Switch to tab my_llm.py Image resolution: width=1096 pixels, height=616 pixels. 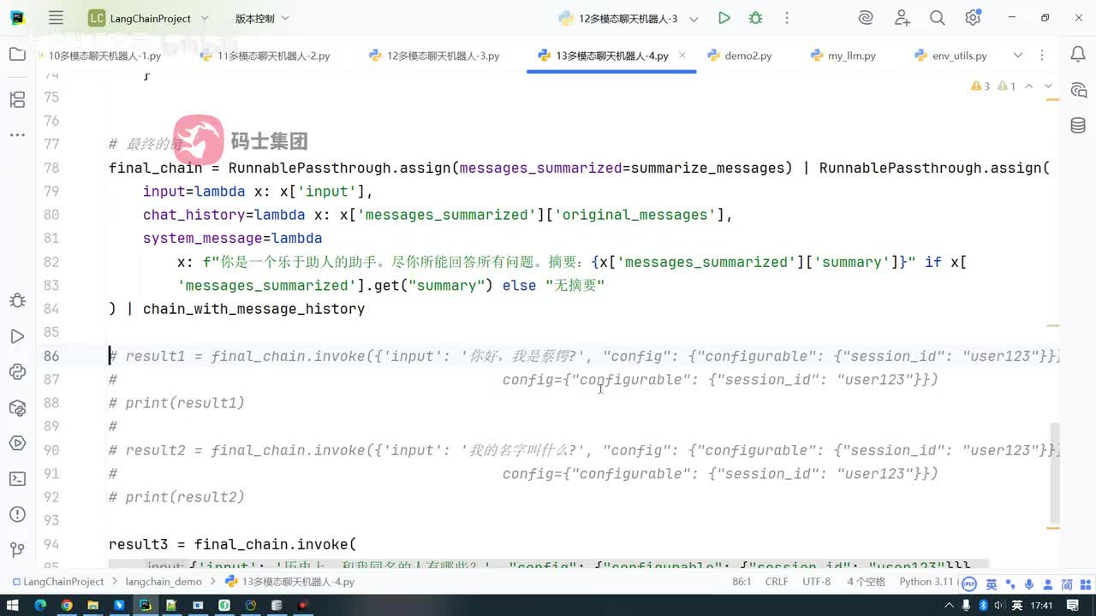click(843, 56)
